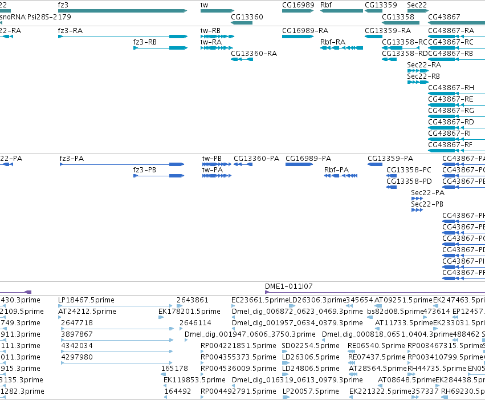The height and width of the screenshot is (400, 485).
Task: Select transcript CG43867-RE
Action: pyautogui.click(x=457, y=105)
